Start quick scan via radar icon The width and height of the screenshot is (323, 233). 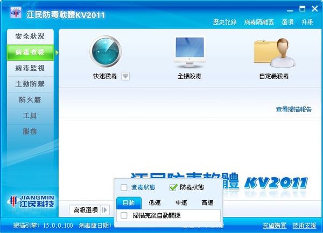pyautogui.click(x=106, y=51)
